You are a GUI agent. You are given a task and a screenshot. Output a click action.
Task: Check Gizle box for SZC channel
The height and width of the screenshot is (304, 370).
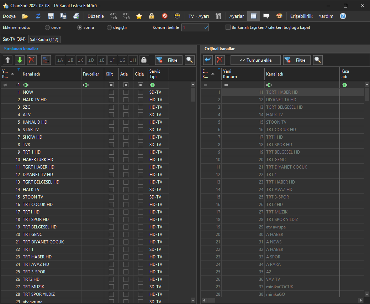click(141, 107)
